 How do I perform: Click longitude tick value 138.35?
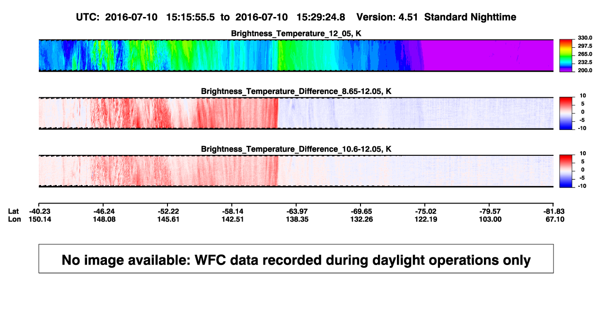297,219
